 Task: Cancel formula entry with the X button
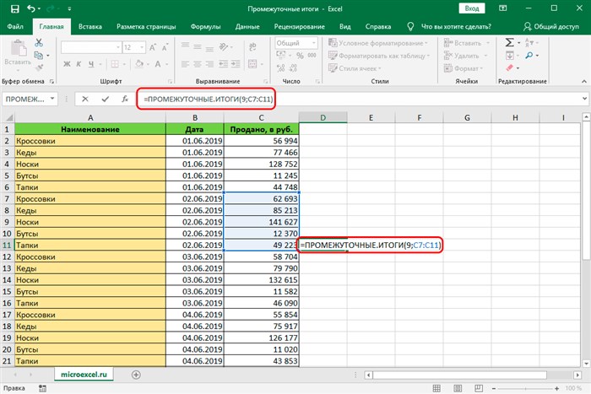84,99
